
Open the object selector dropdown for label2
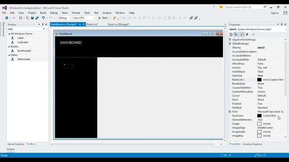pyautogui.click(x=286, y=29)
